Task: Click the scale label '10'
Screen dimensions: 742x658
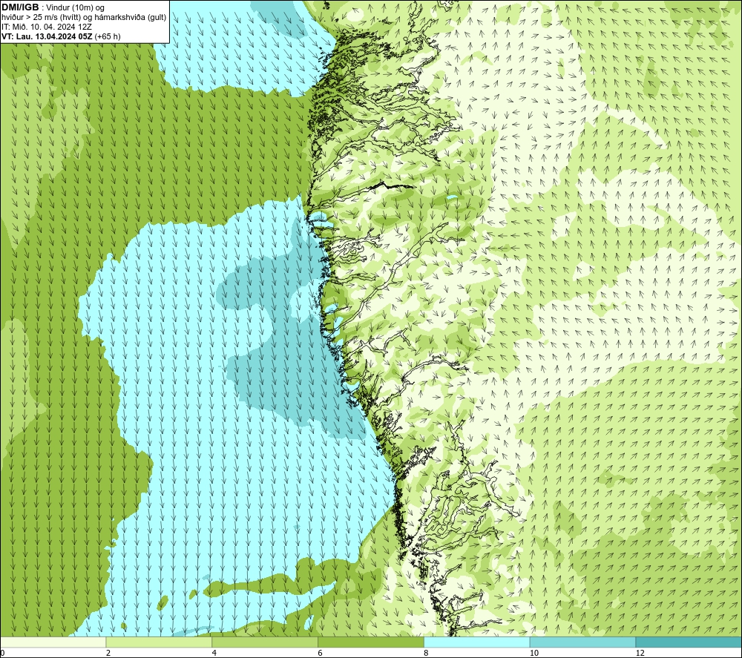Action: 534,653
